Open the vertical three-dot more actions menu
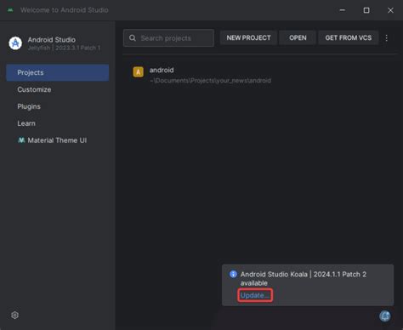This screenshot has width=403, height=330. [387, 38]
